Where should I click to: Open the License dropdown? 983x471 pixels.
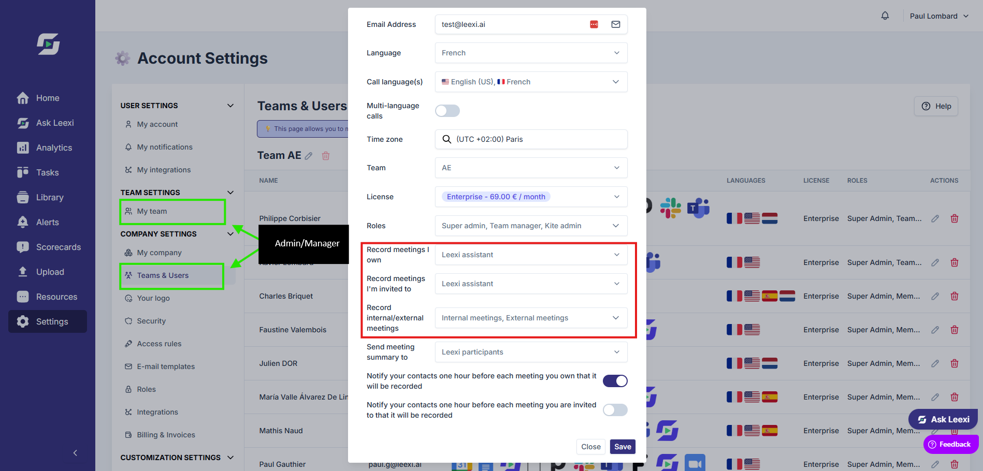[x=531, y=197]
